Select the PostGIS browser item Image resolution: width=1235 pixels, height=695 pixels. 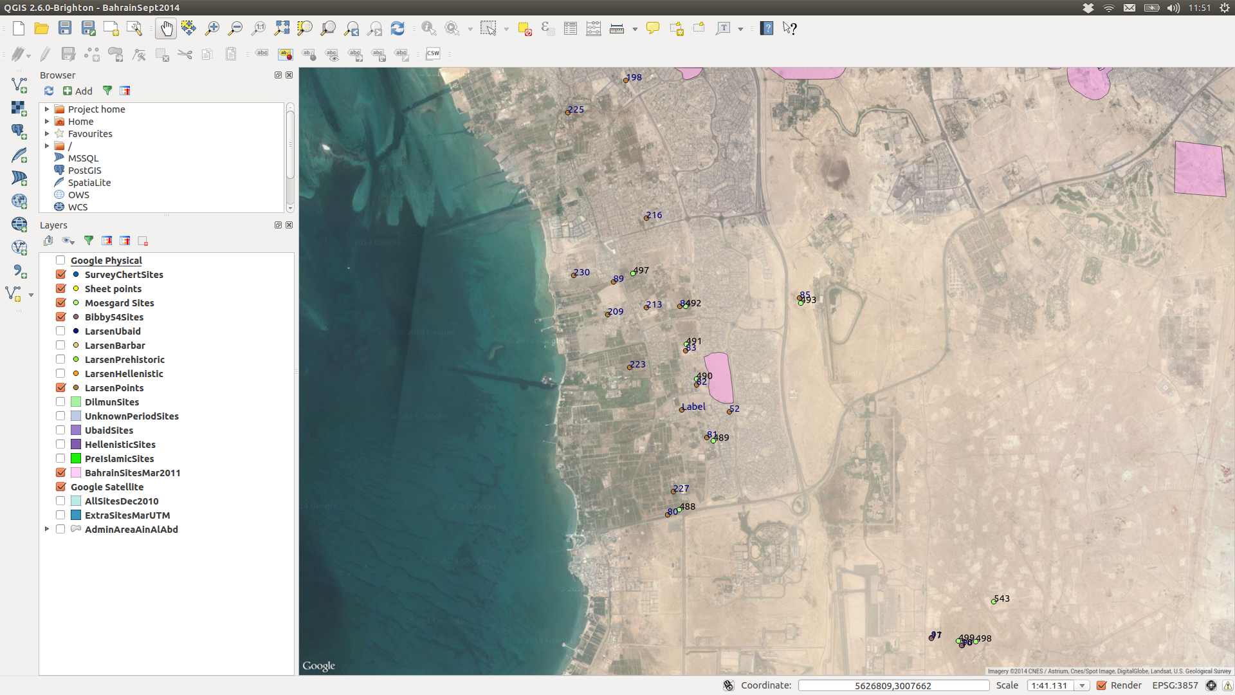coord(85,171)
